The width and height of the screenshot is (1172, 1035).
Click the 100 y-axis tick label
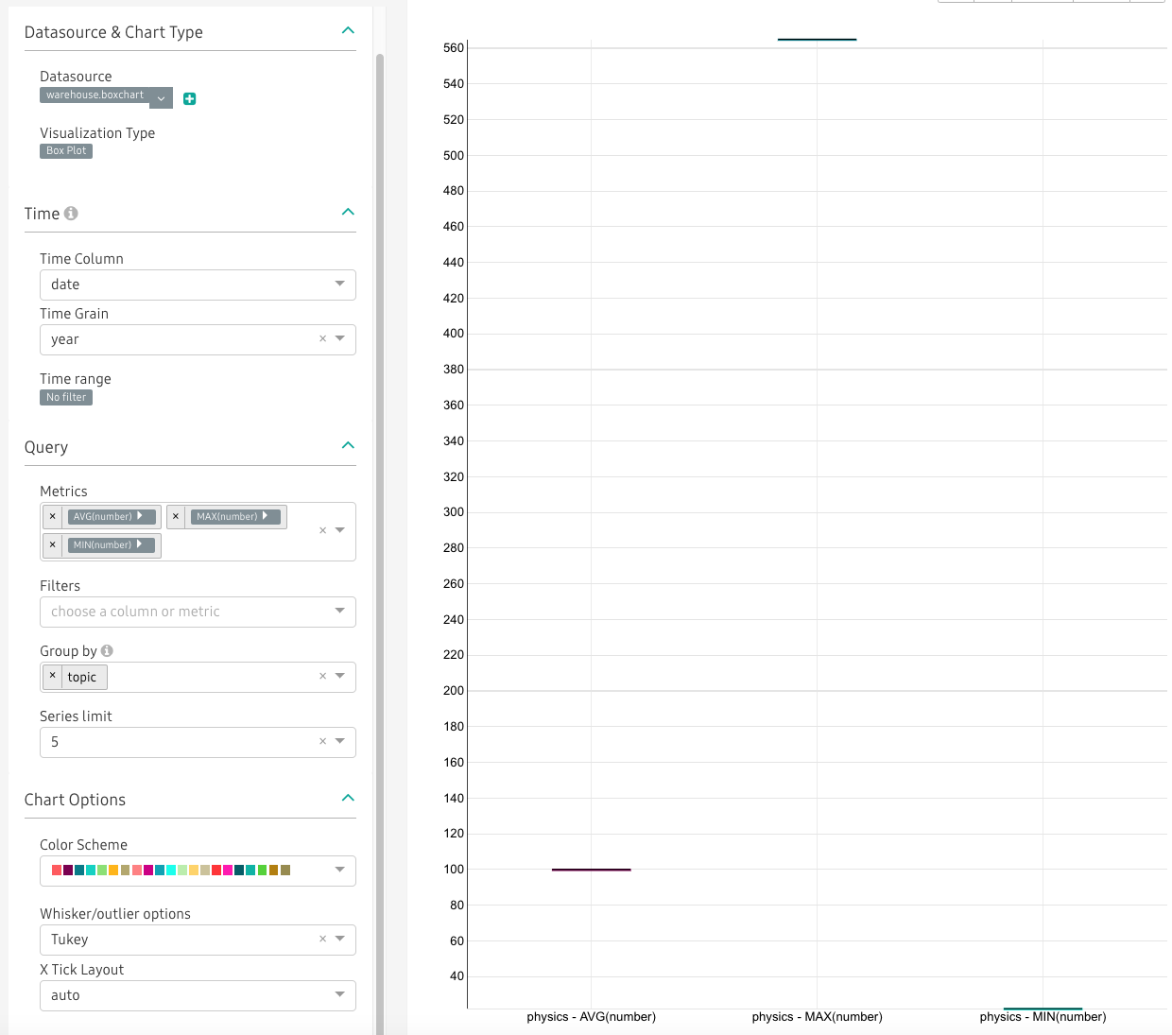tap(454, 870)
